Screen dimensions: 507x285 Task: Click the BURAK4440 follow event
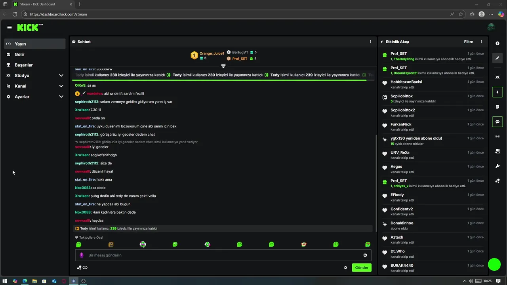(x=432, y=268)
